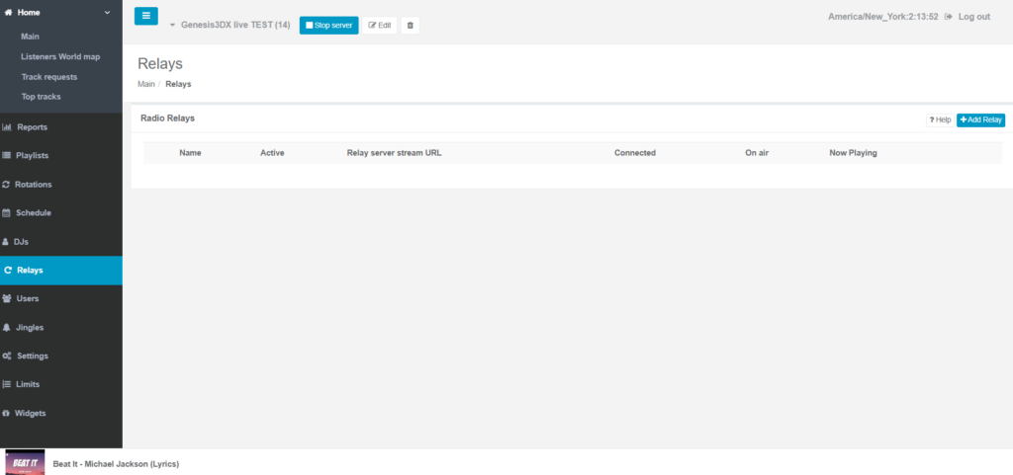Click the trash delete server icon
This screenshot has width=1013, height=475.
click(x=411, y=25)
